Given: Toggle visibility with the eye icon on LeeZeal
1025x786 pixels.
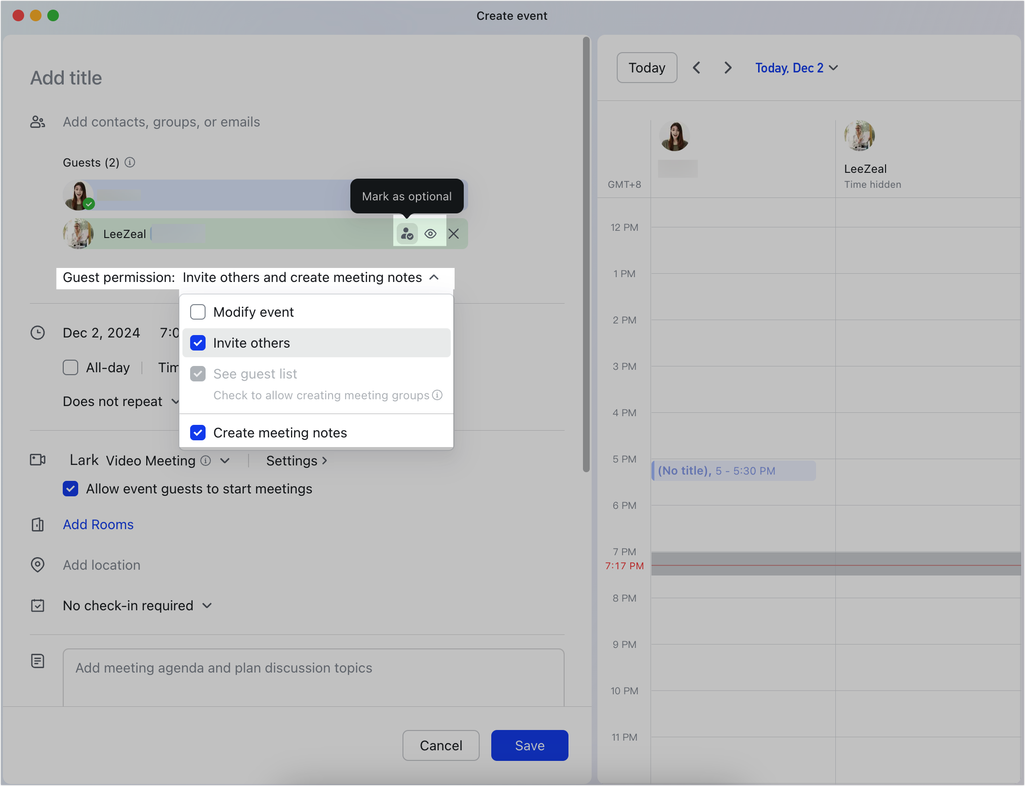Looking at the screenshot, I should (x=430, y=234).
